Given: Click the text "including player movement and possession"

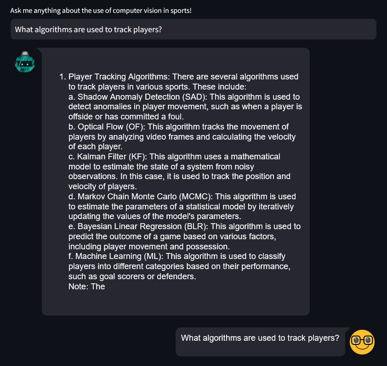Looking at the screenshot, I should click(149, 247).
